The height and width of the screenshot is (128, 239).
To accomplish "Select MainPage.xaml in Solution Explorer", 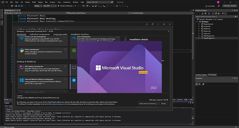I will coord(209,36).
